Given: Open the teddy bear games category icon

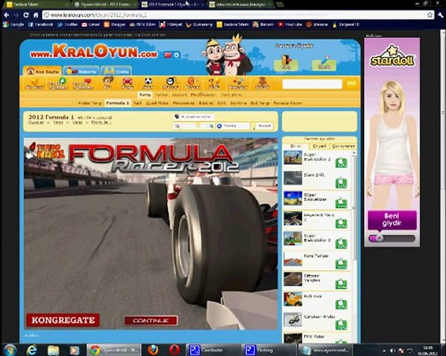Looking at the screenshot, I should (x=262, y=84).
